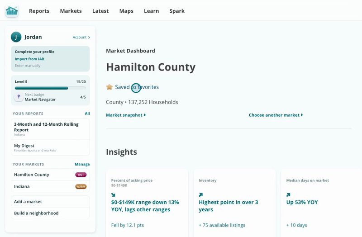Viewport: 362px width, 237px height.
Task: Click the up arrow on Median days card
Action: pyautogui.click(x=288, y=195)
